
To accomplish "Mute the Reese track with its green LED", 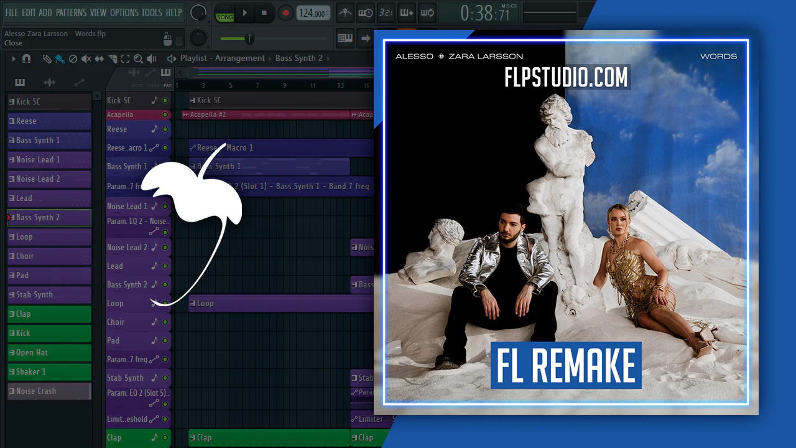I will click(x=165, y=129).
